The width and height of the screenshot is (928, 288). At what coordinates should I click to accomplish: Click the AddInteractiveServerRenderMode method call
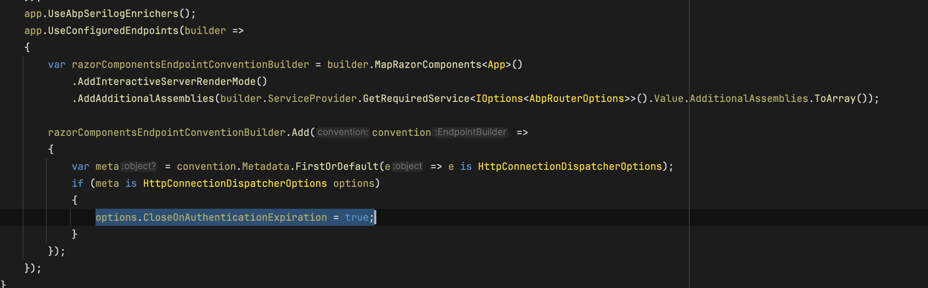pos(167,81)
